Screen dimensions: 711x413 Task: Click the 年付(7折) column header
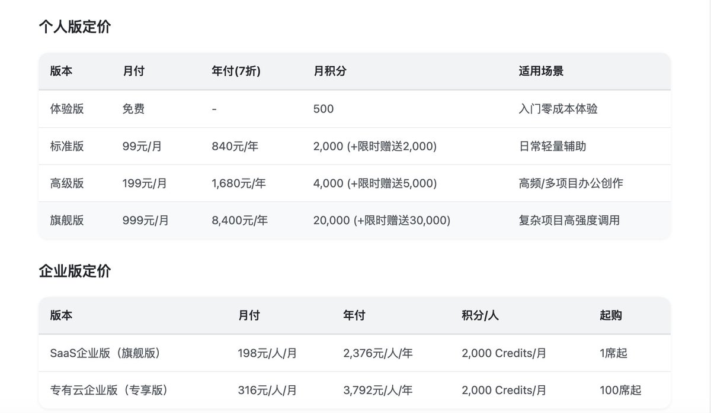[x=236, y=71]
